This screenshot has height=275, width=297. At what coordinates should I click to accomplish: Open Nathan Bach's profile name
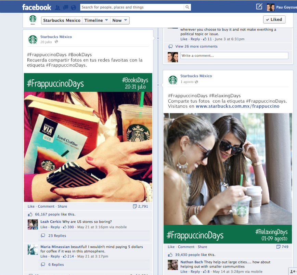click(192, 262)
